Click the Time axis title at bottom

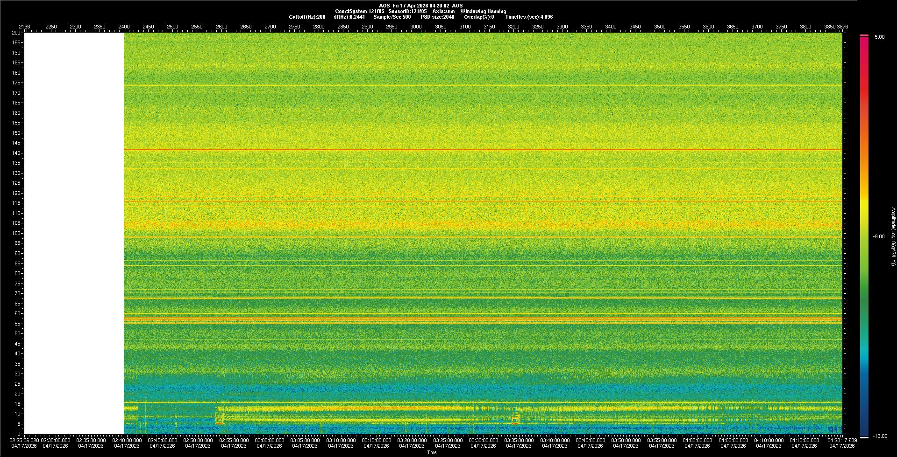tap(432, 452)
